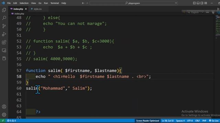The height and width of the screenshot is (123, 220).
Task: Click '<h1>Hello' text on line 58
Action: pyautogui.click(x=64, y=77)
